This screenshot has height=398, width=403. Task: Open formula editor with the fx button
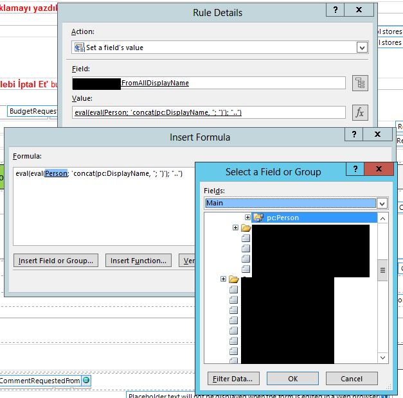click(x=360, y=112)
